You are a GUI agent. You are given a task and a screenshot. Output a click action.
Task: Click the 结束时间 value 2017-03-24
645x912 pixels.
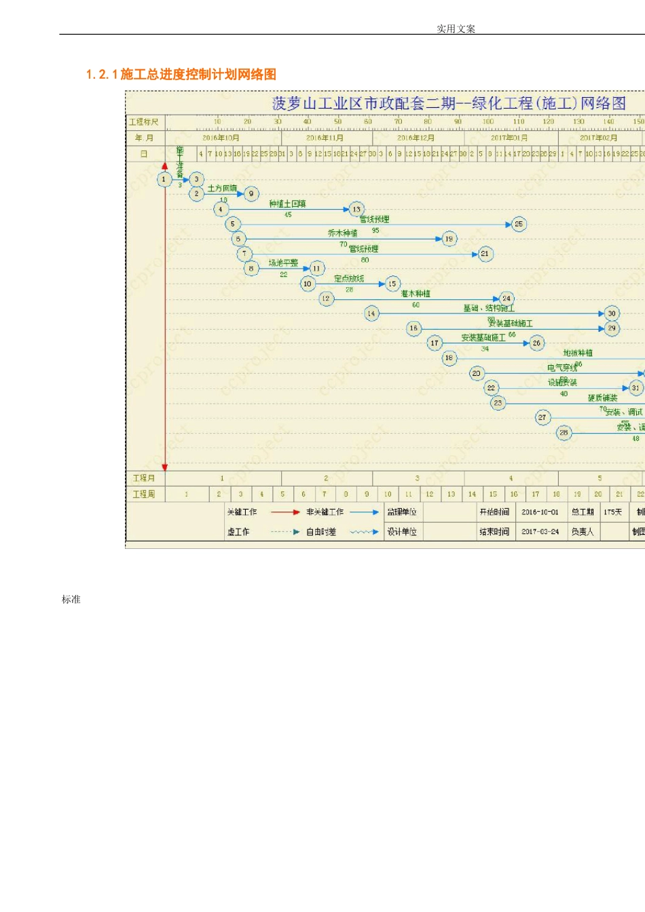click(540, 532)
